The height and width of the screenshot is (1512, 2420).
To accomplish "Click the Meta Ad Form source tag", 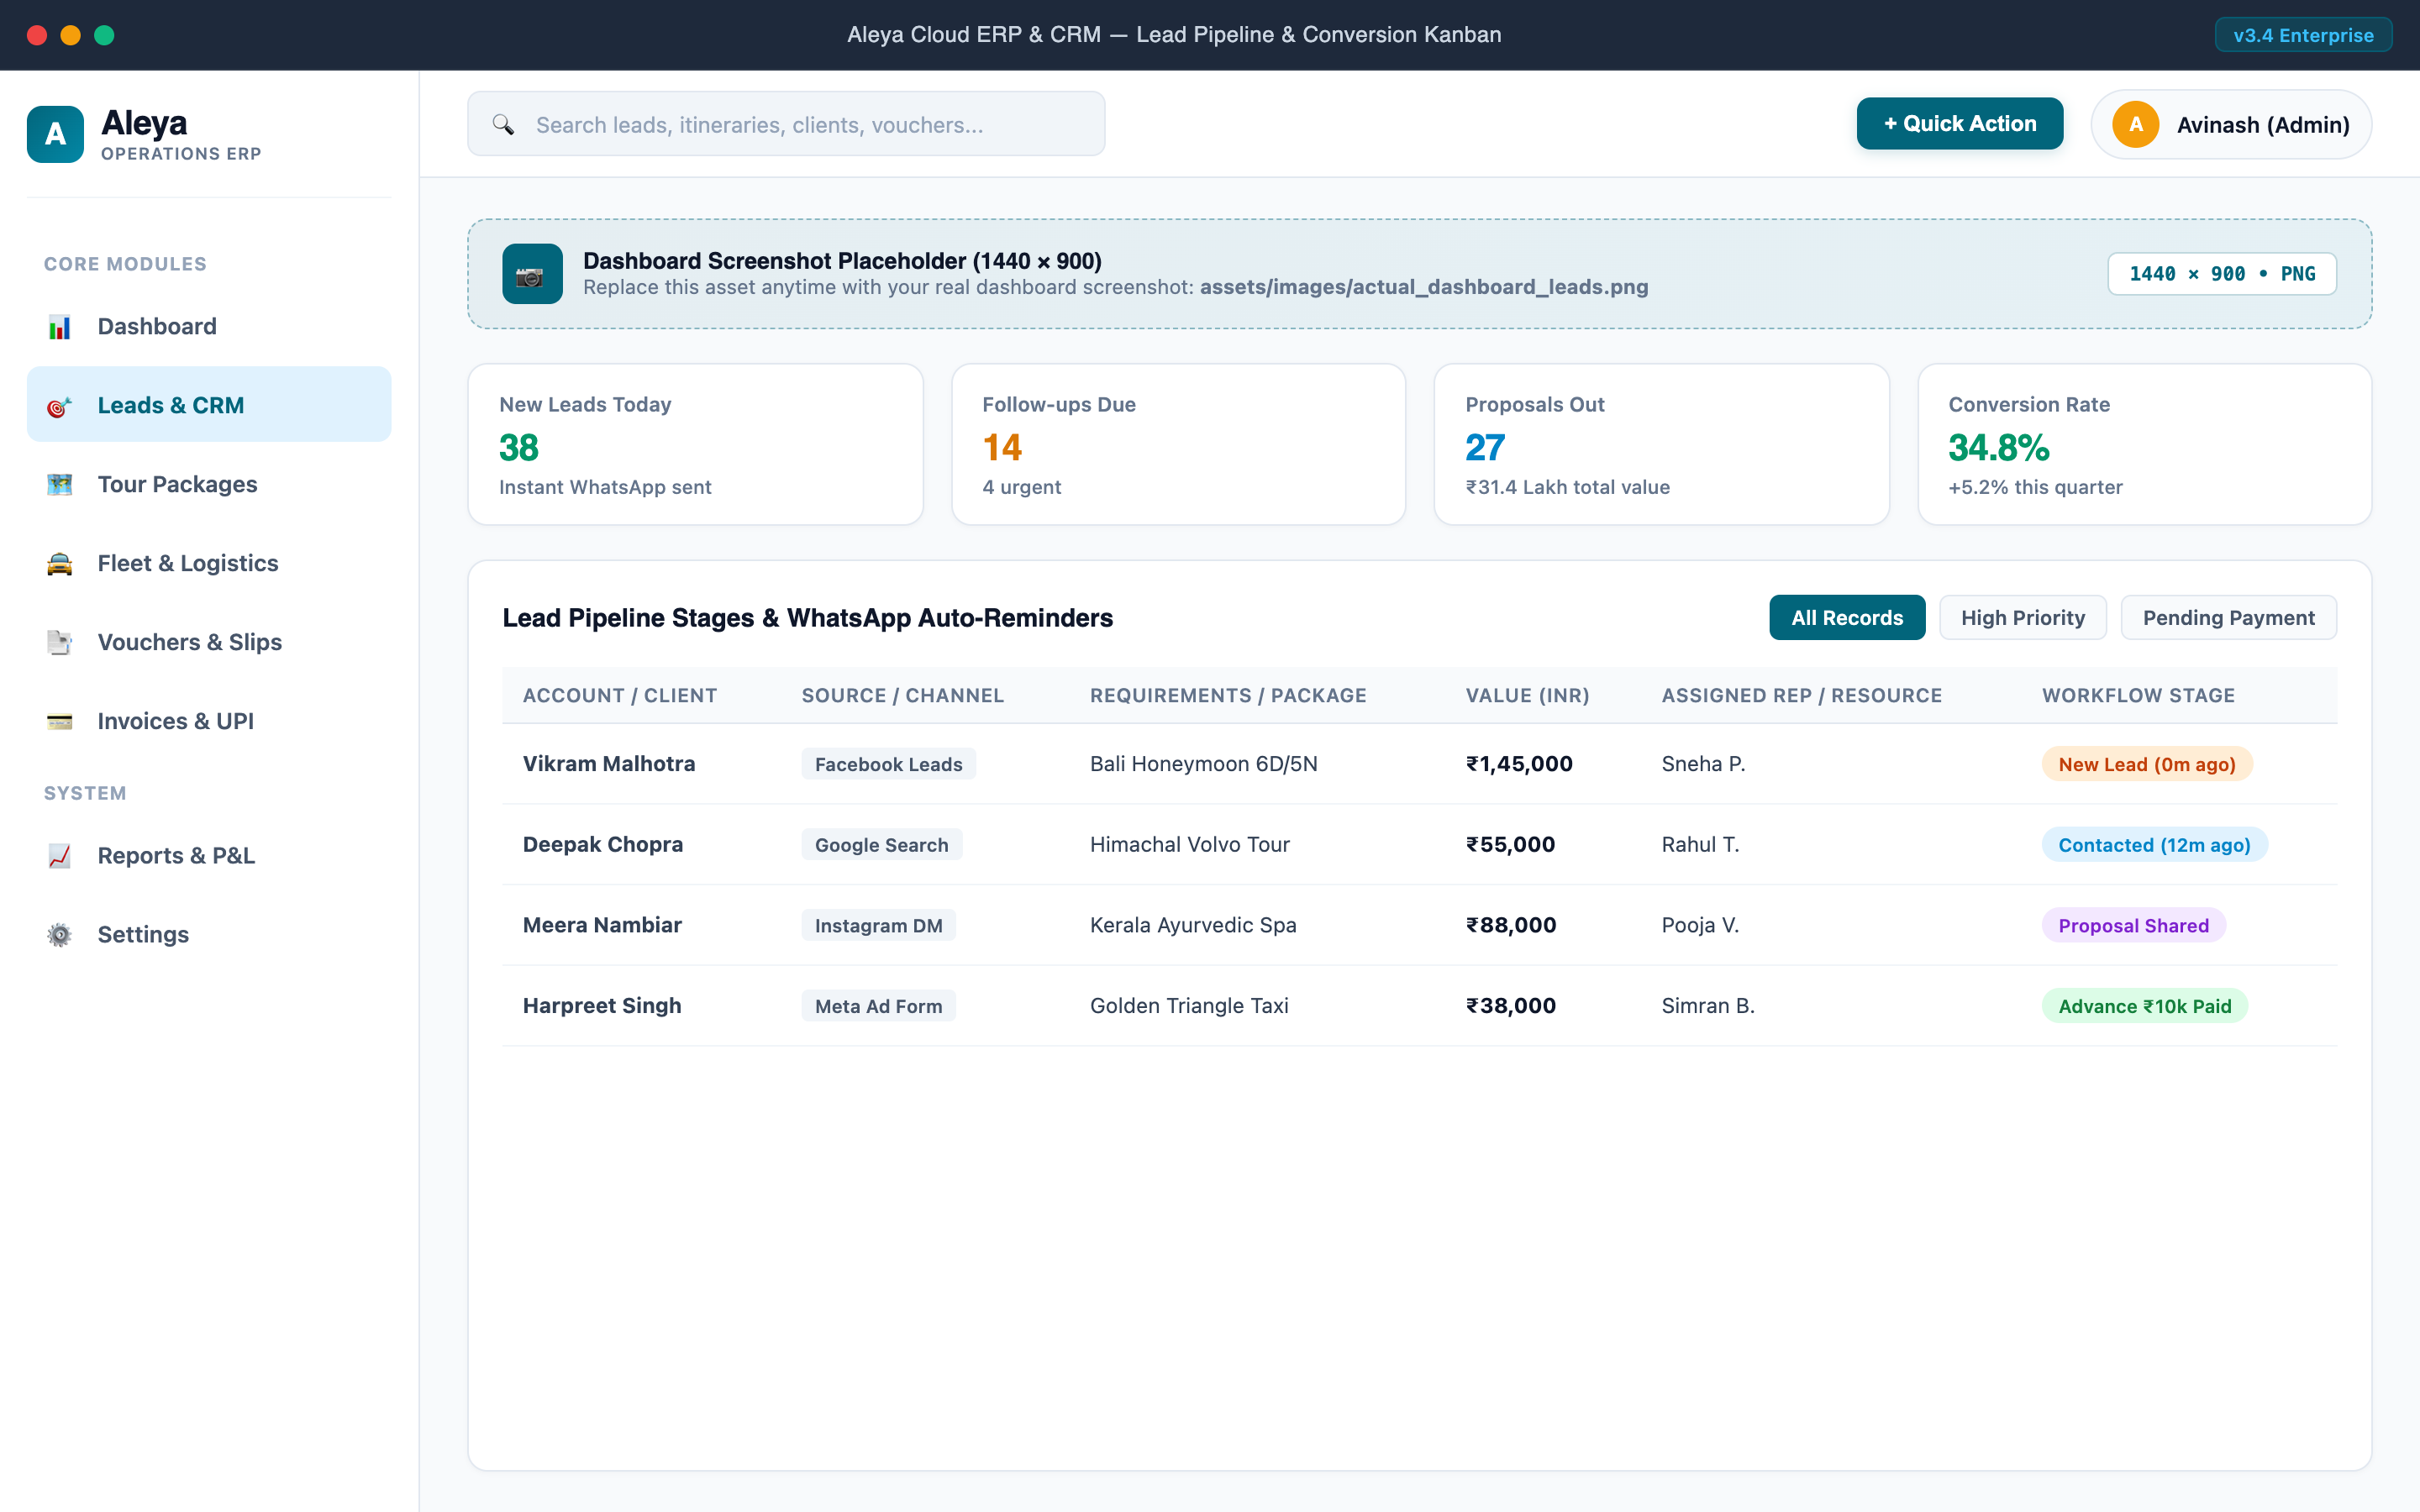I will coord(878,1006).
